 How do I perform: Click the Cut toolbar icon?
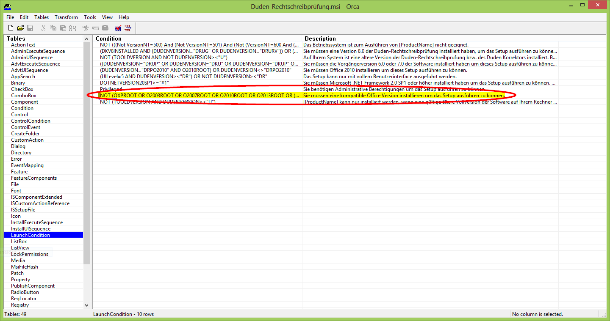point(43,28)
